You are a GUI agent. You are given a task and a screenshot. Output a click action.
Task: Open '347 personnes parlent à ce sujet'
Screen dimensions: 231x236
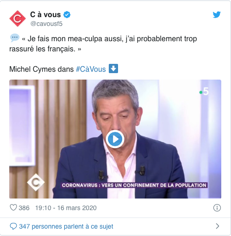coord(66,226)
